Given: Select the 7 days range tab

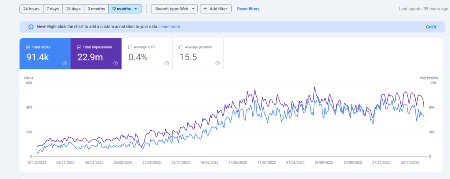Looking at the screenshot, I should point(53,9).
